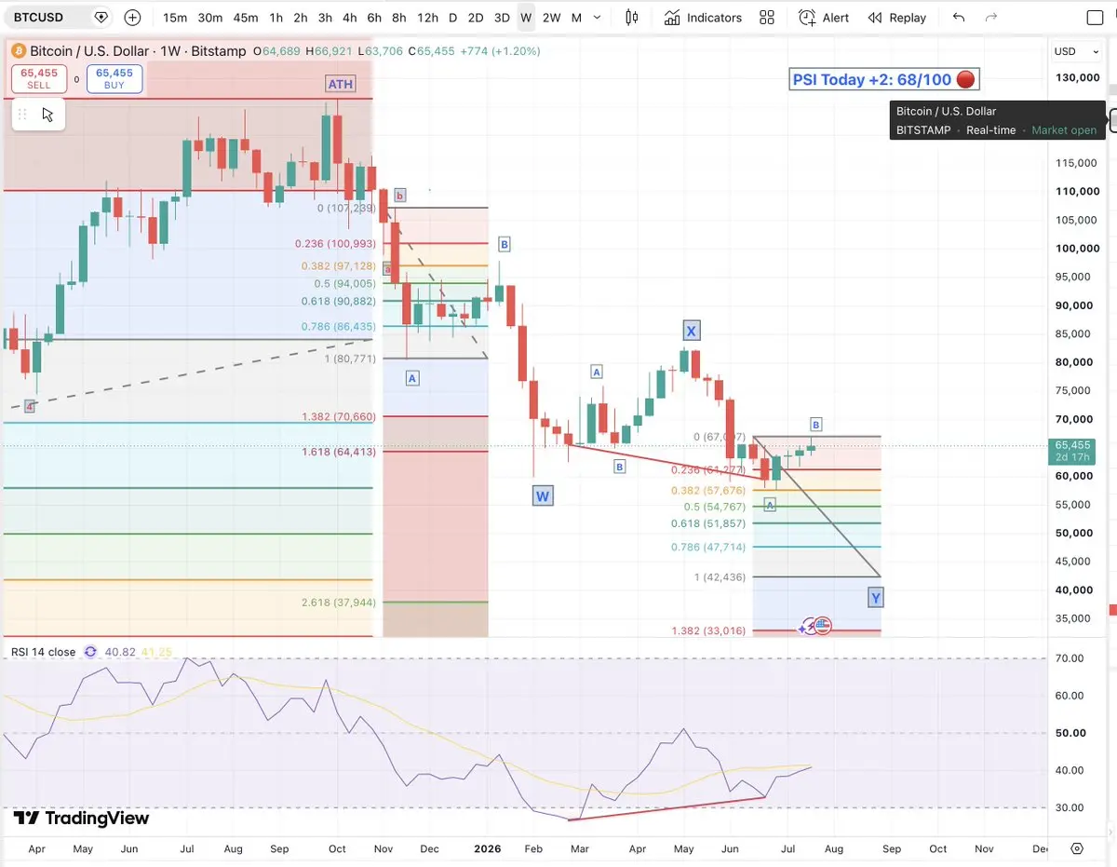Switch to the 2W timeframe
The width and height of the screenshot is (1117, 867).
tap(552, 18)
